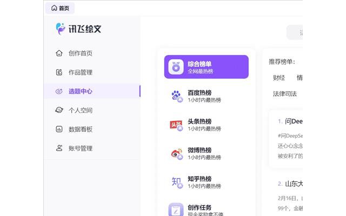346x216 pixels.
Task: Open 头条热榜 list
Action: point(199,122)
